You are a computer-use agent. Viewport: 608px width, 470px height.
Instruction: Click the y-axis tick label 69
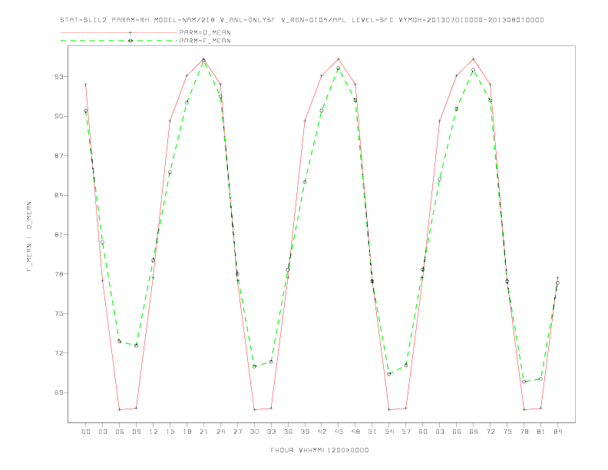(x=58, y=392)
